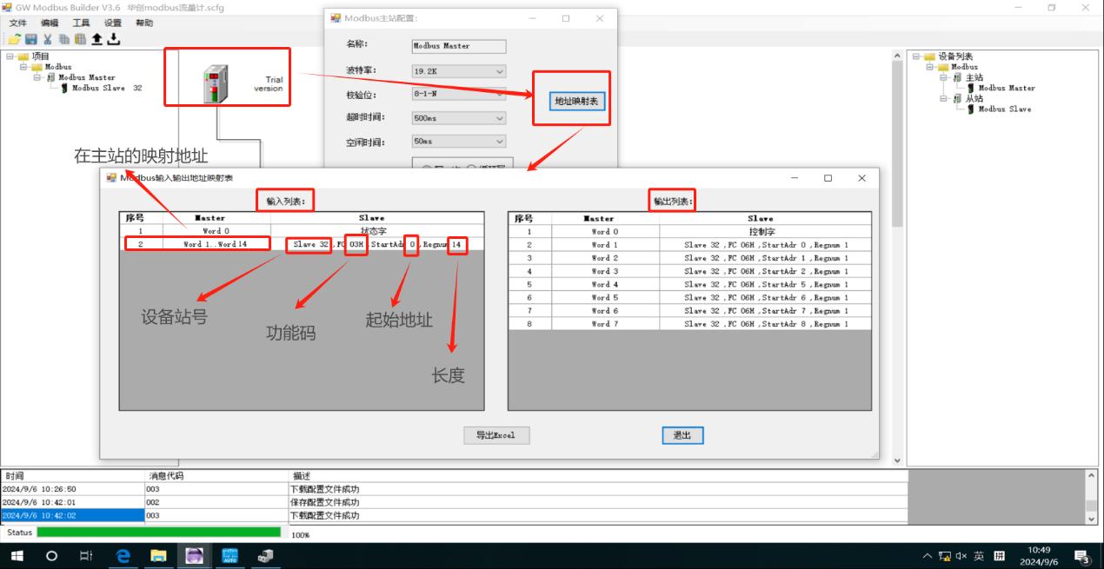Launch Edge browser from the taskbar
The width and height of the screenshot is (1104, 569).
coord(123,556)
